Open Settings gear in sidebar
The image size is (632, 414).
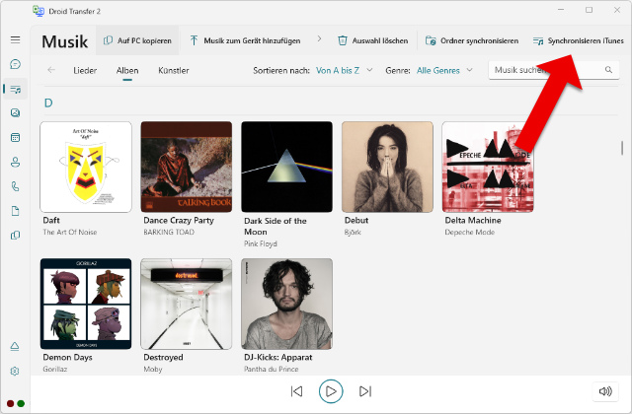pyautogui.click(x=15, y=371)
